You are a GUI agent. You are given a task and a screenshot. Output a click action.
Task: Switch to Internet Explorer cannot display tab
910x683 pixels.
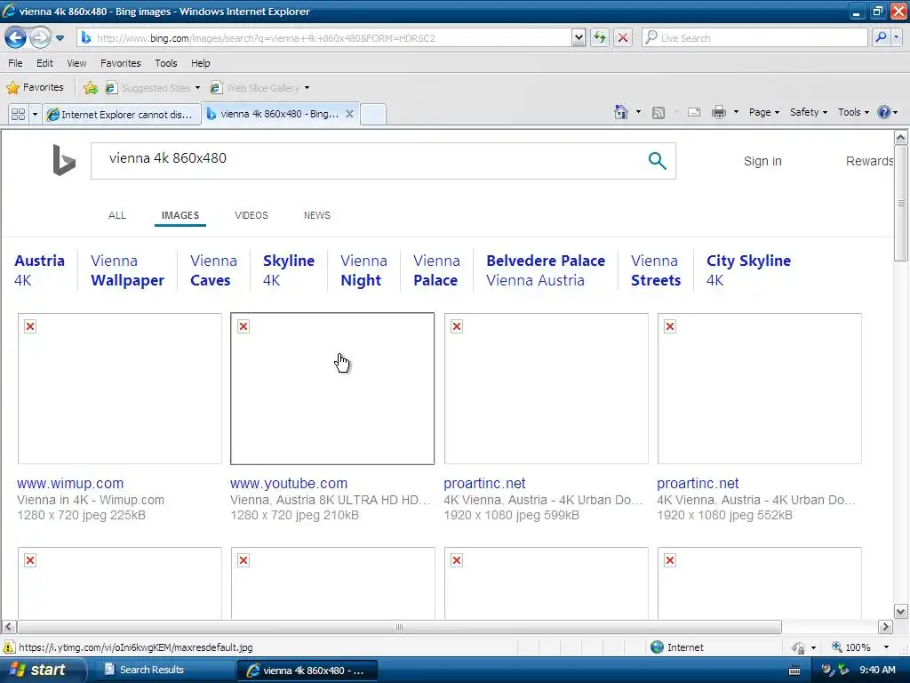[x=122, y=115]
